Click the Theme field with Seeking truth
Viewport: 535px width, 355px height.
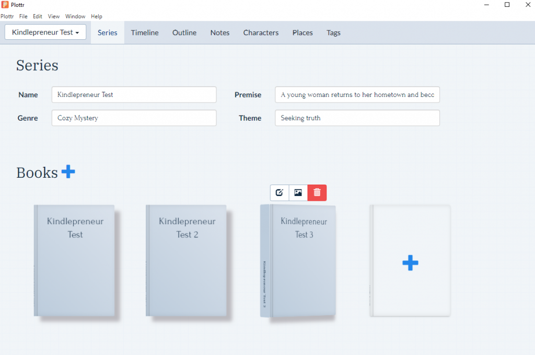pyautogui.click(x=357, y=118)
